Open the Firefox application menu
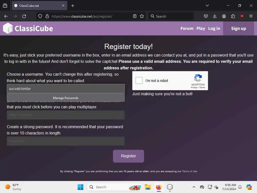 [x=251, y=16]
